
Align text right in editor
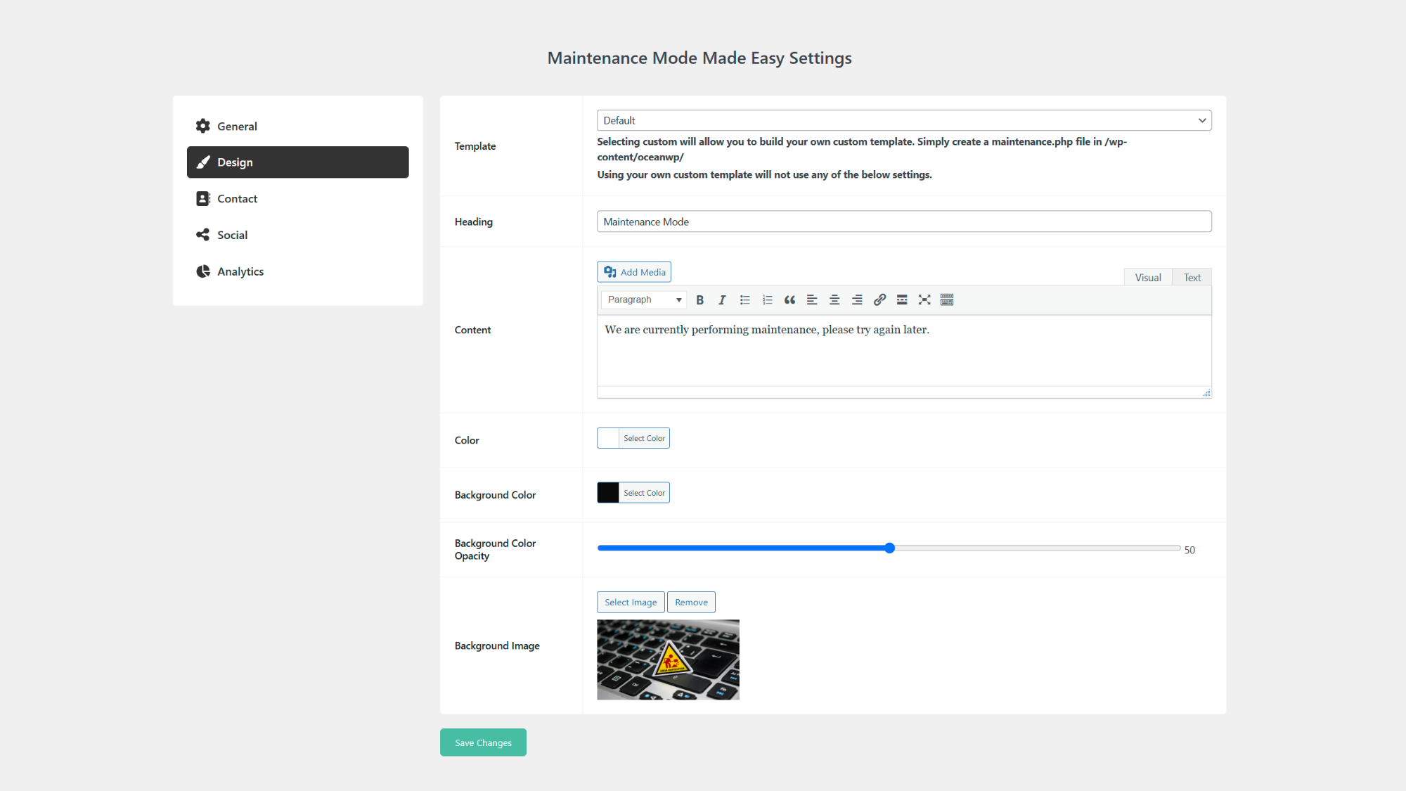coord(857,300)
